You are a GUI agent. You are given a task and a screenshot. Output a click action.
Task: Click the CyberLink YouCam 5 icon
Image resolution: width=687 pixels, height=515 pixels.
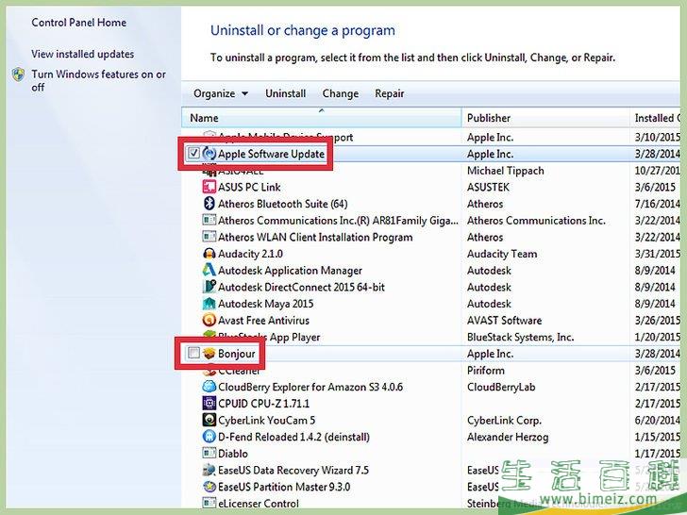[209, 420]
